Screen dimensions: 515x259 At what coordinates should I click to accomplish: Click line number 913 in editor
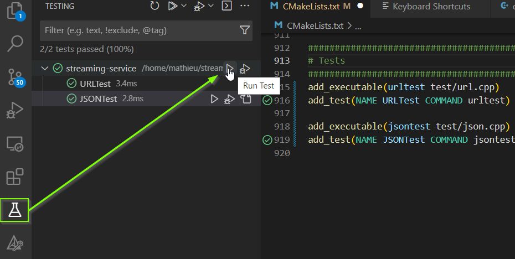282,61
